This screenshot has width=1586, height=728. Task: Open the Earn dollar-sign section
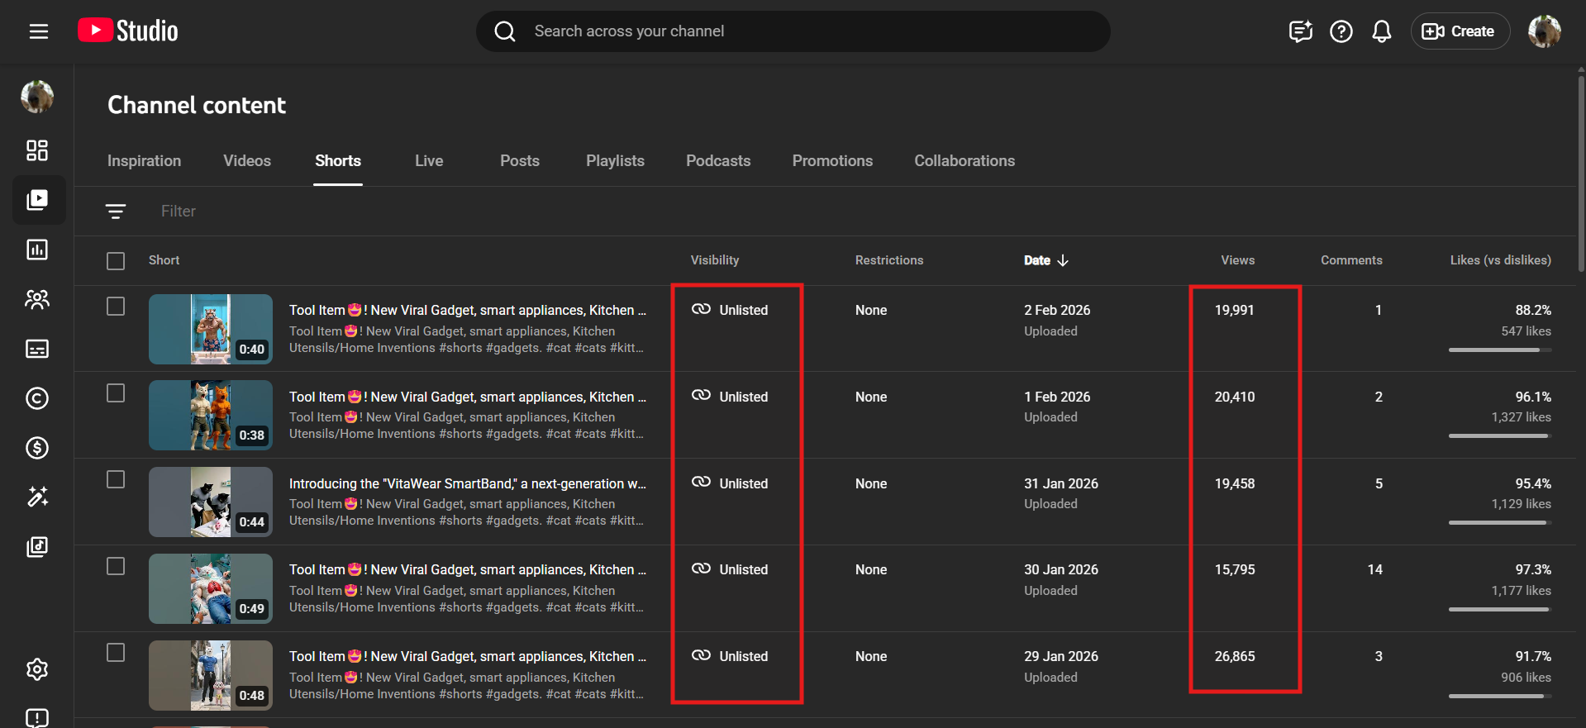point(37,448)
